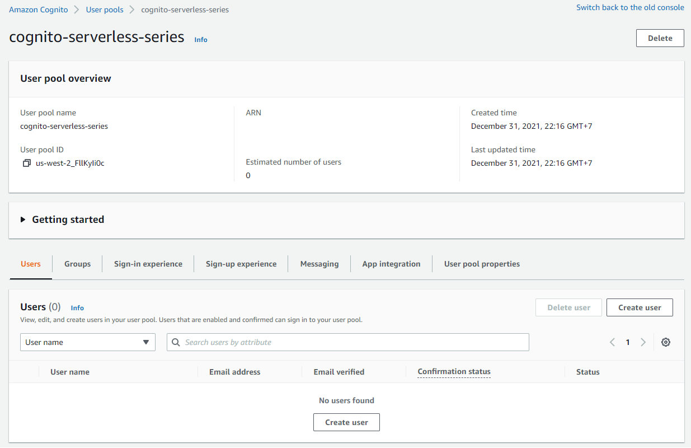Switch back to the old console

[x=630, y=7]
